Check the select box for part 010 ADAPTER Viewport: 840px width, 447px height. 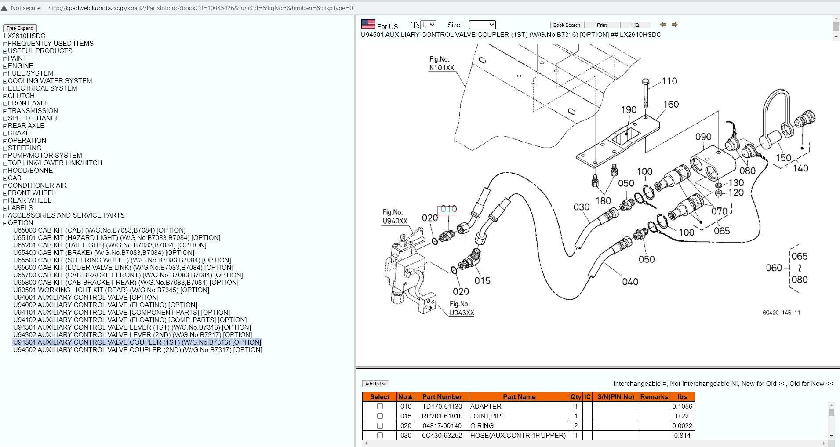tap(380, 407)
